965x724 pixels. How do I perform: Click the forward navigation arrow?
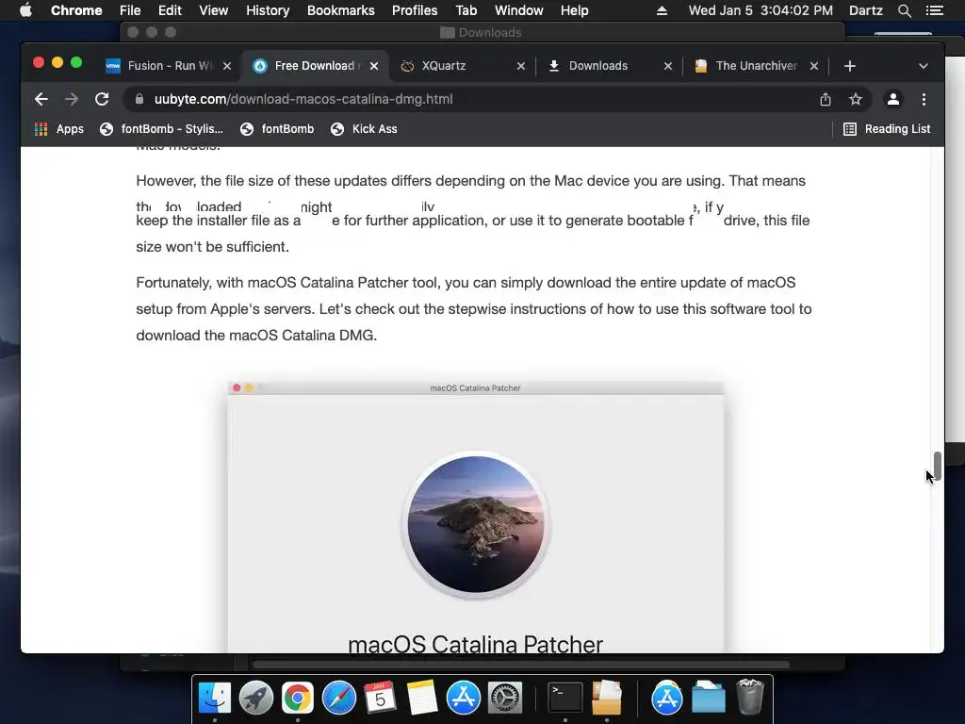[72, 99]
